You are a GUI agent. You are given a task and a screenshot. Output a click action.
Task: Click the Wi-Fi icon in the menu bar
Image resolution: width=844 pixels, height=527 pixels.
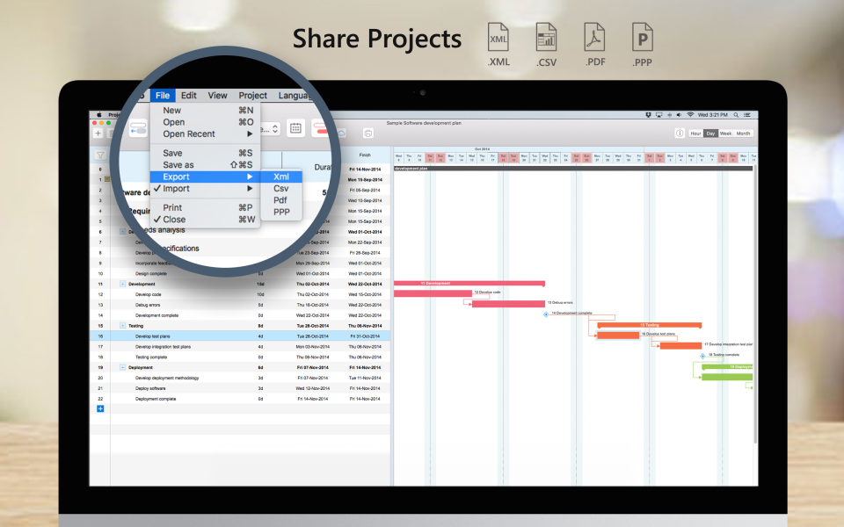pos(691,115)
